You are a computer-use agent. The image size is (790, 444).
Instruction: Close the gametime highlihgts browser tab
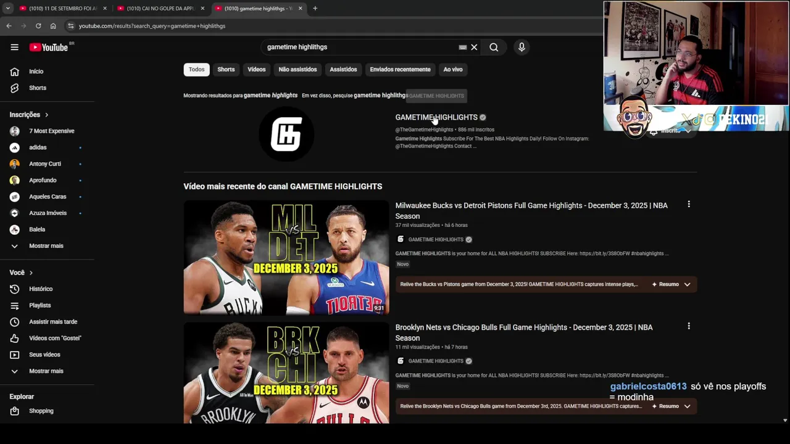[x=301, y=9]
